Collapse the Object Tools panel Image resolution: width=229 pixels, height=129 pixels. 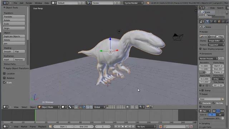(10, 8)
